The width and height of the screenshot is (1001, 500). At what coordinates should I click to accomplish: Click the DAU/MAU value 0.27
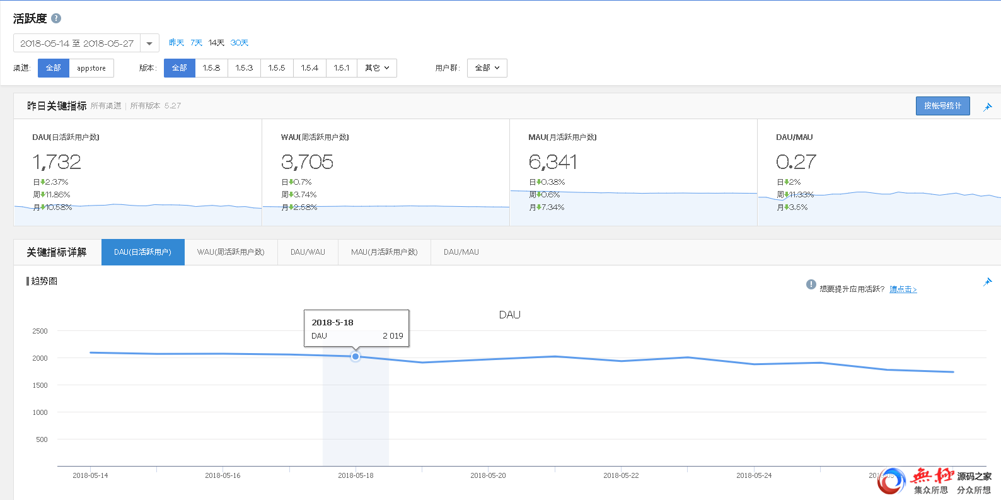796,162
